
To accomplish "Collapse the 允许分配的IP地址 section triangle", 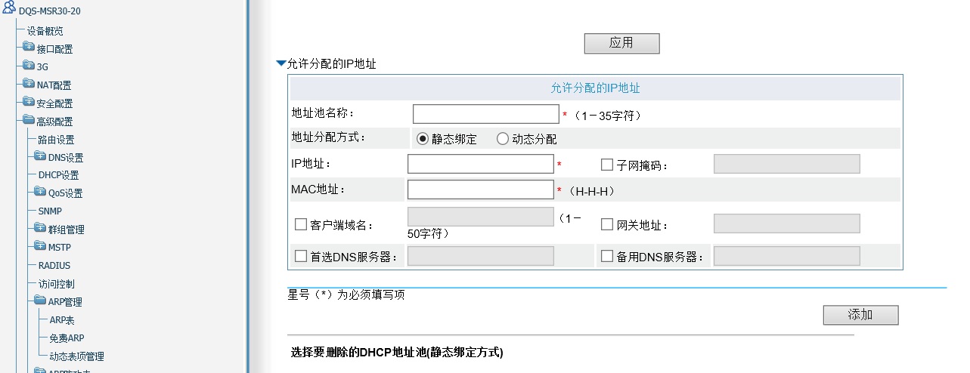I will tap(281, 64).
